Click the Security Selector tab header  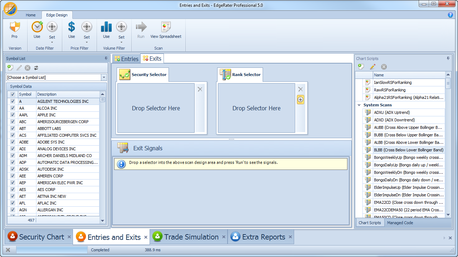pos(143,75)
